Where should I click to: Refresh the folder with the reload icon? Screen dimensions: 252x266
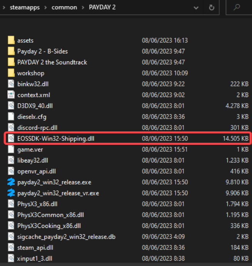coord(212,7)
